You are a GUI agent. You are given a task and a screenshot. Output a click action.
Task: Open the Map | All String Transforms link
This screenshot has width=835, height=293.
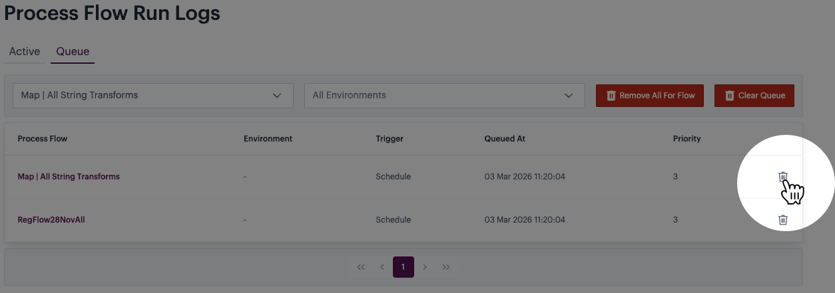pos(69,177)
